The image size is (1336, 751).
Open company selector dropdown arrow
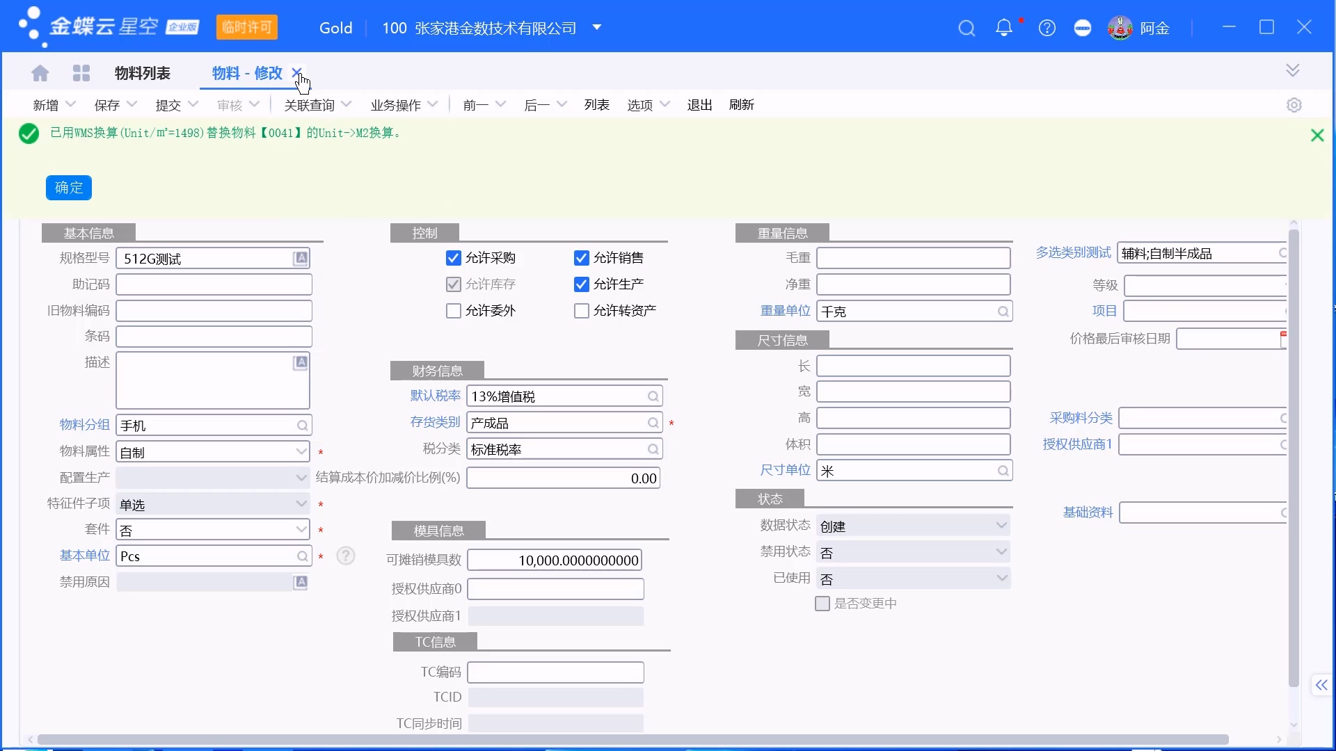coord(596,28)
